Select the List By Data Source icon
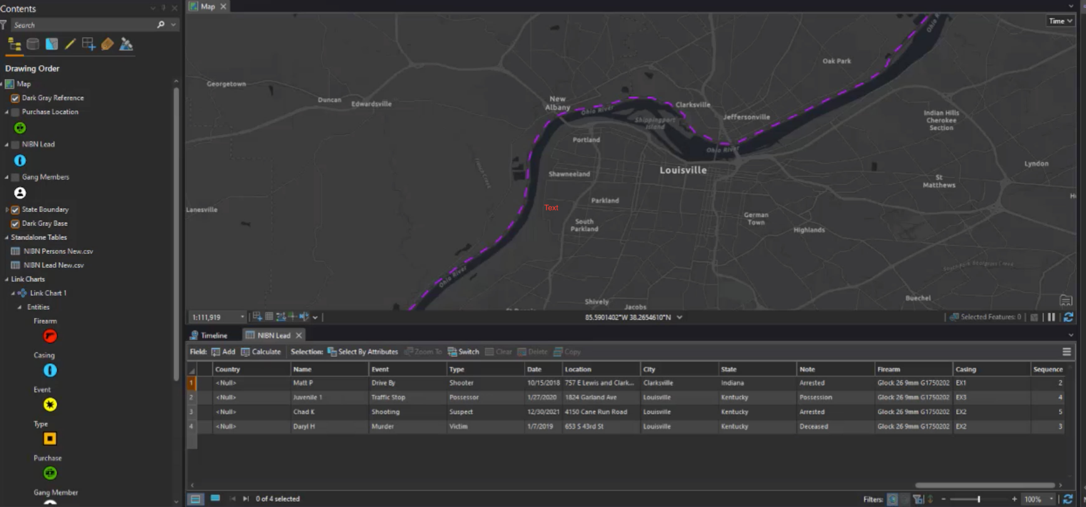Viewport: 1086px width, 507px height. [x=33, y=44]
